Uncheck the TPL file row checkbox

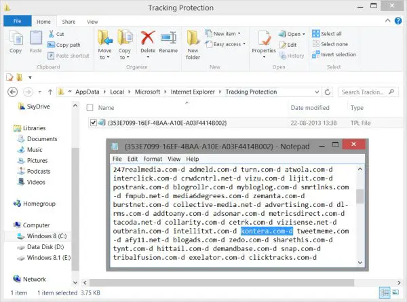point(93,123)
